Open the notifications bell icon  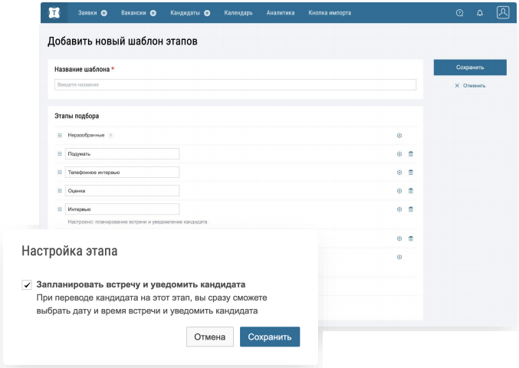480,13
